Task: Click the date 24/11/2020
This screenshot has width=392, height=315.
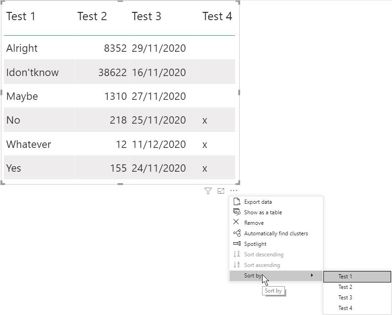Action: (x=159, y=168)
